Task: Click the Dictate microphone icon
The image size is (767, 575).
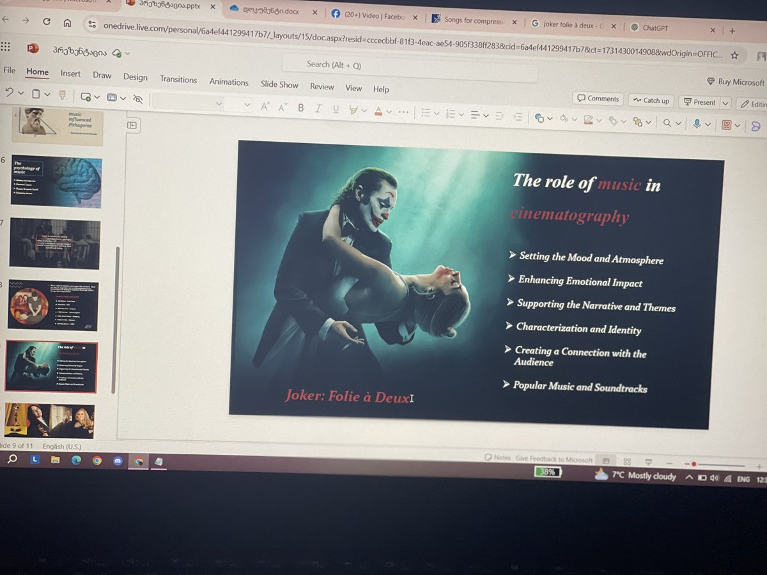Action: [697, 123]
